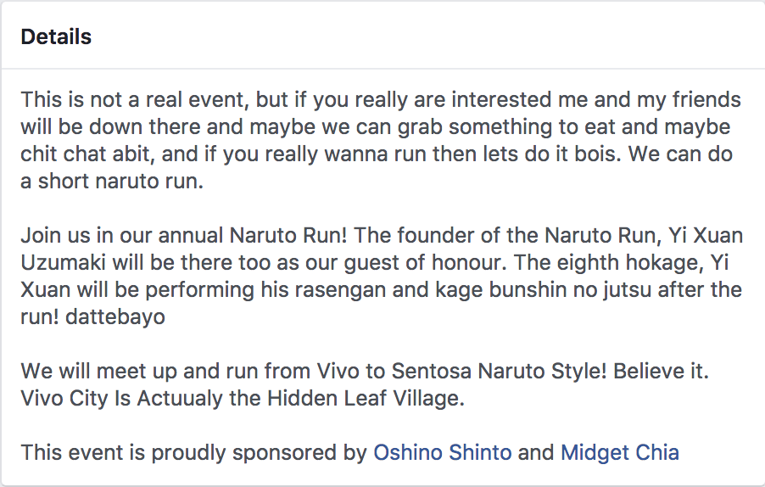The image size is (765, 487).
Task: Click the Details section heading
Action: click(x=56, y=37)
